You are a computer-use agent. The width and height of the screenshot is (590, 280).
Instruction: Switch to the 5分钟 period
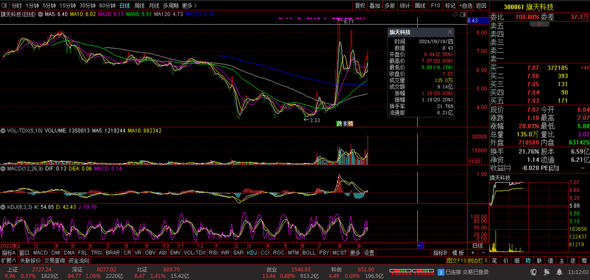49,6
